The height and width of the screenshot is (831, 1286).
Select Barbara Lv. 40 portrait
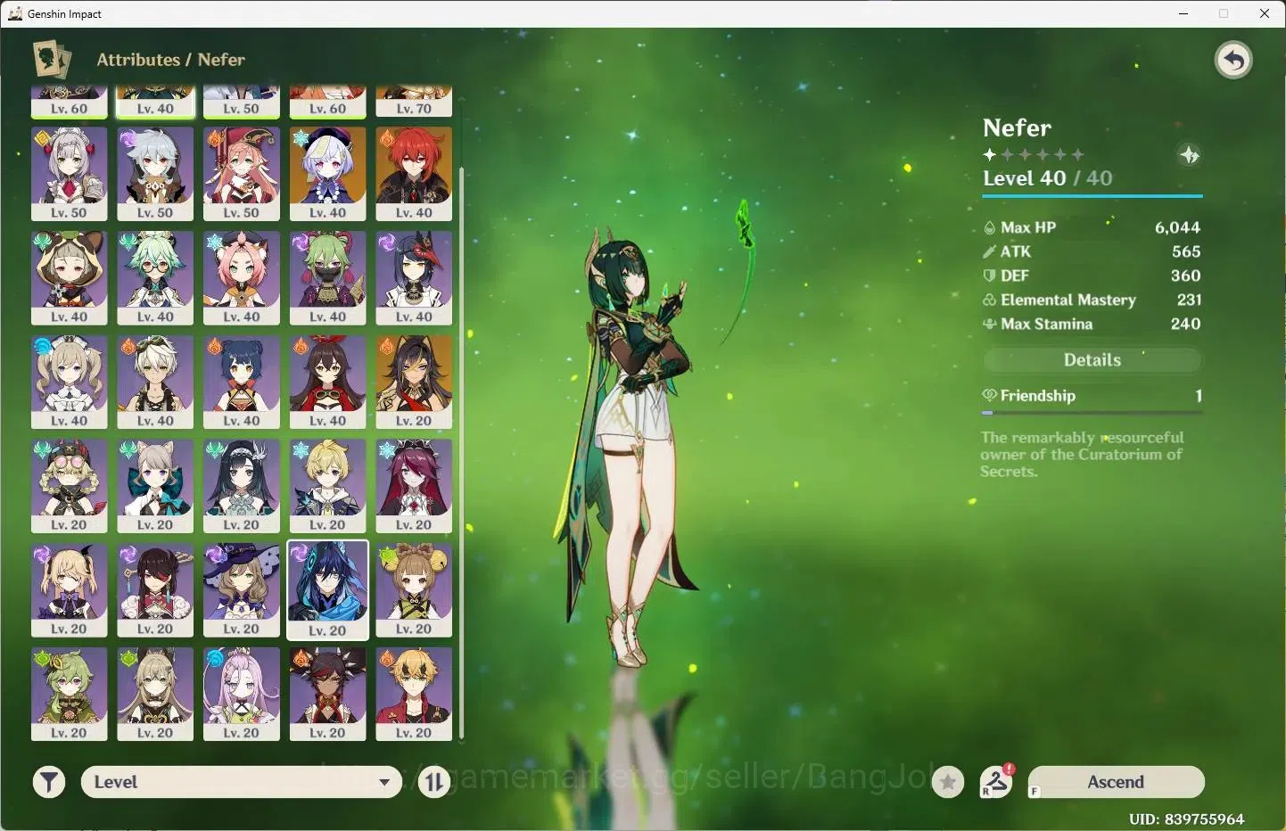pos(70,383)
